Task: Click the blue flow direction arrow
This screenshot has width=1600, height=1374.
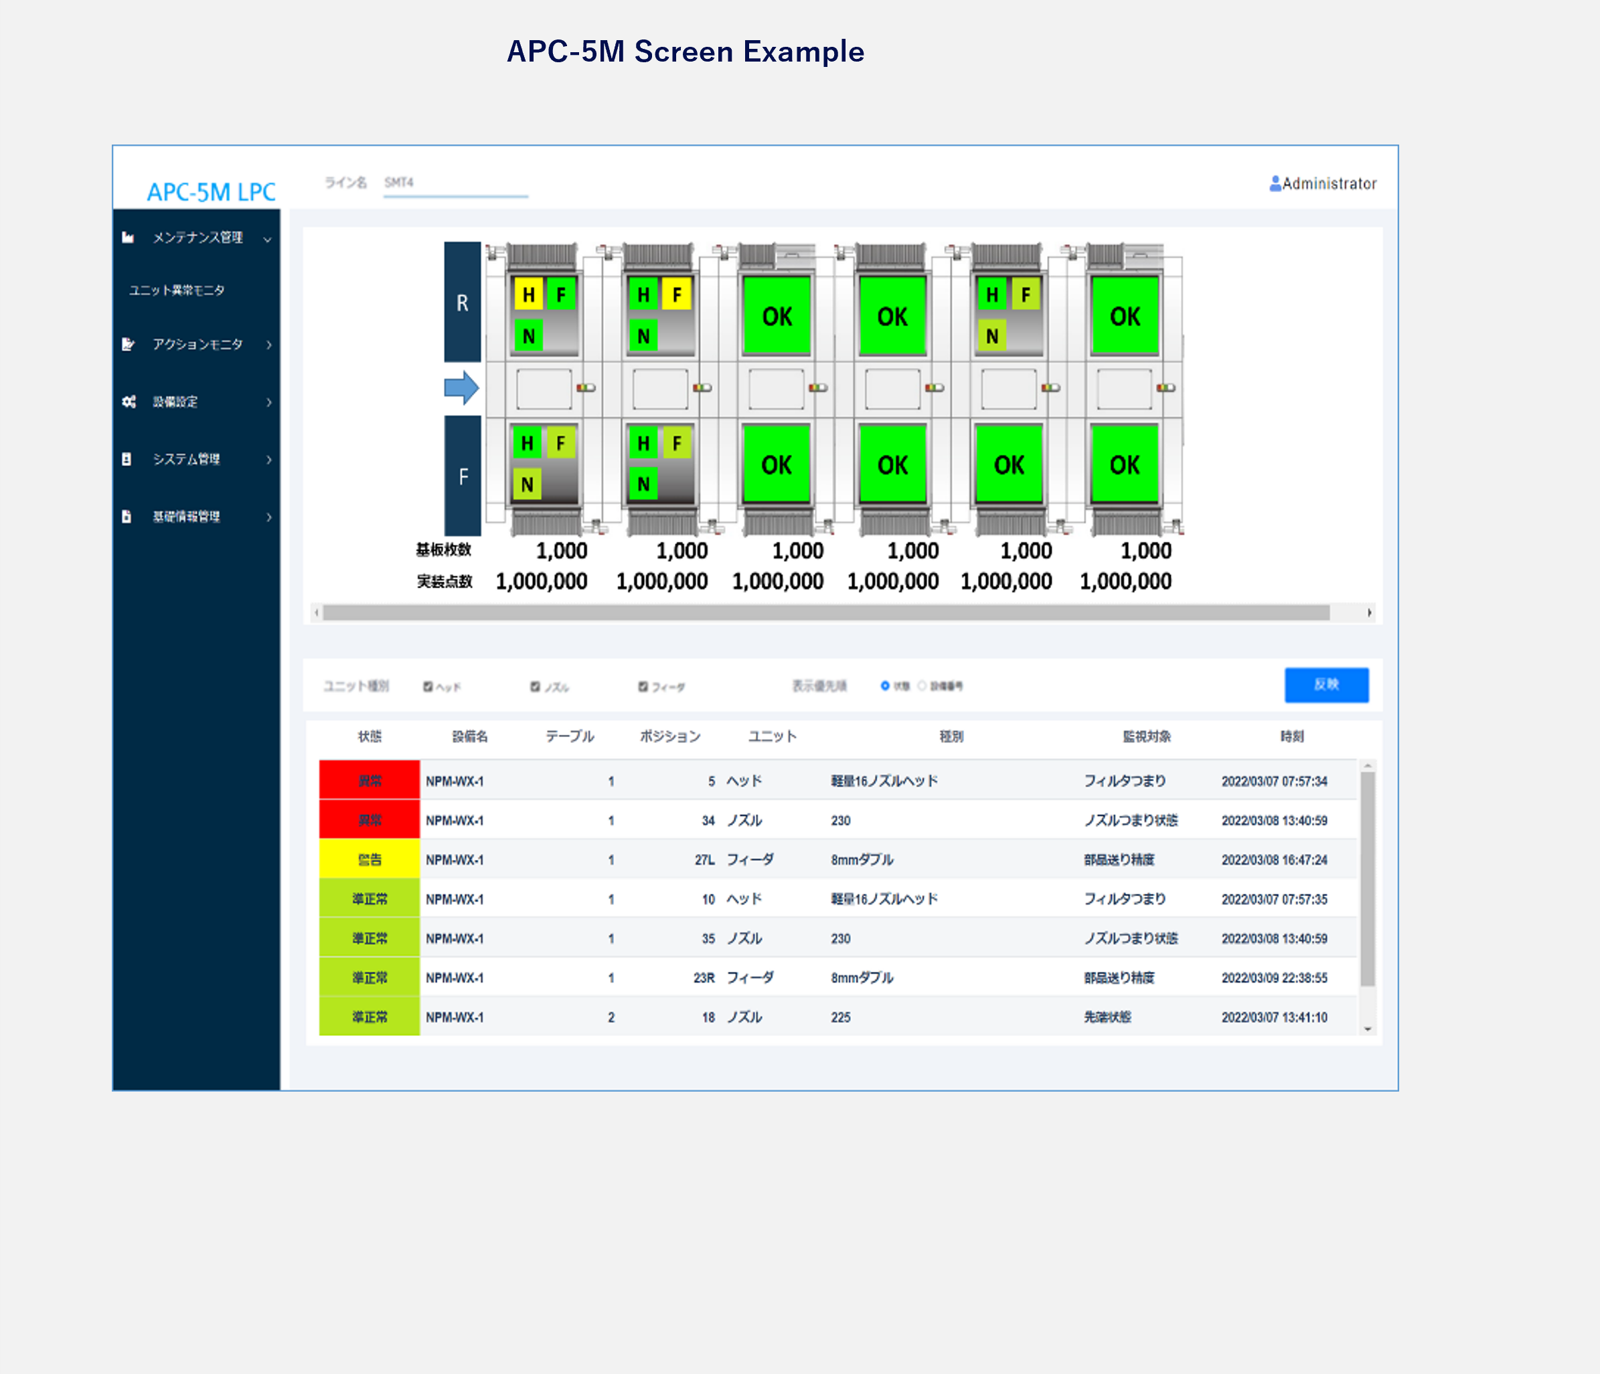Action: click(x=462, y=388)
